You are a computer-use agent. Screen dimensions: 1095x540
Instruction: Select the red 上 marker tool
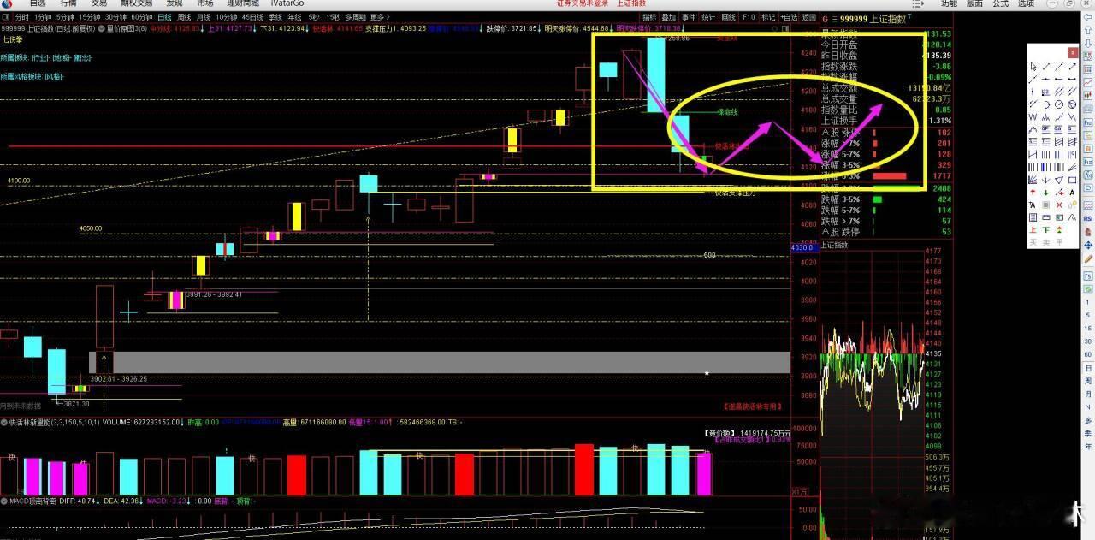[x=1033, y=229]
